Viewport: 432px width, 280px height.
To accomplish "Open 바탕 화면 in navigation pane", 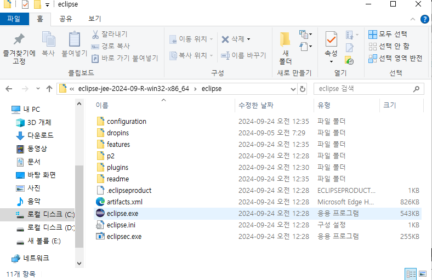I will coord(36,175).
